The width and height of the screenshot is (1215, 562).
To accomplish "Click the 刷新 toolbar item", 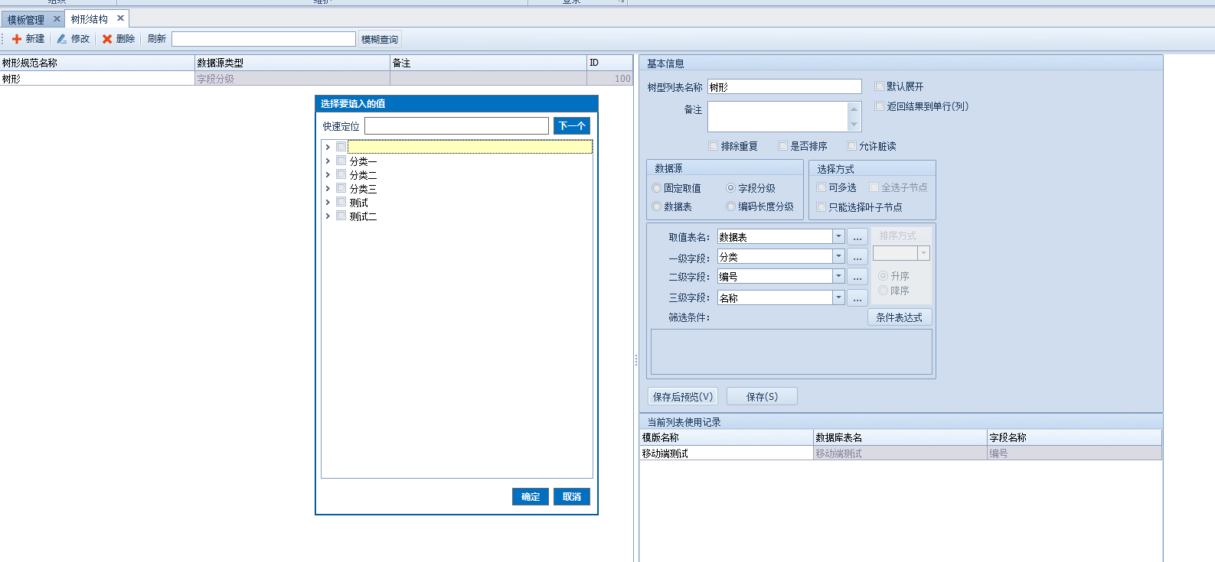I will pyautogui.click(x=156, y=39).
